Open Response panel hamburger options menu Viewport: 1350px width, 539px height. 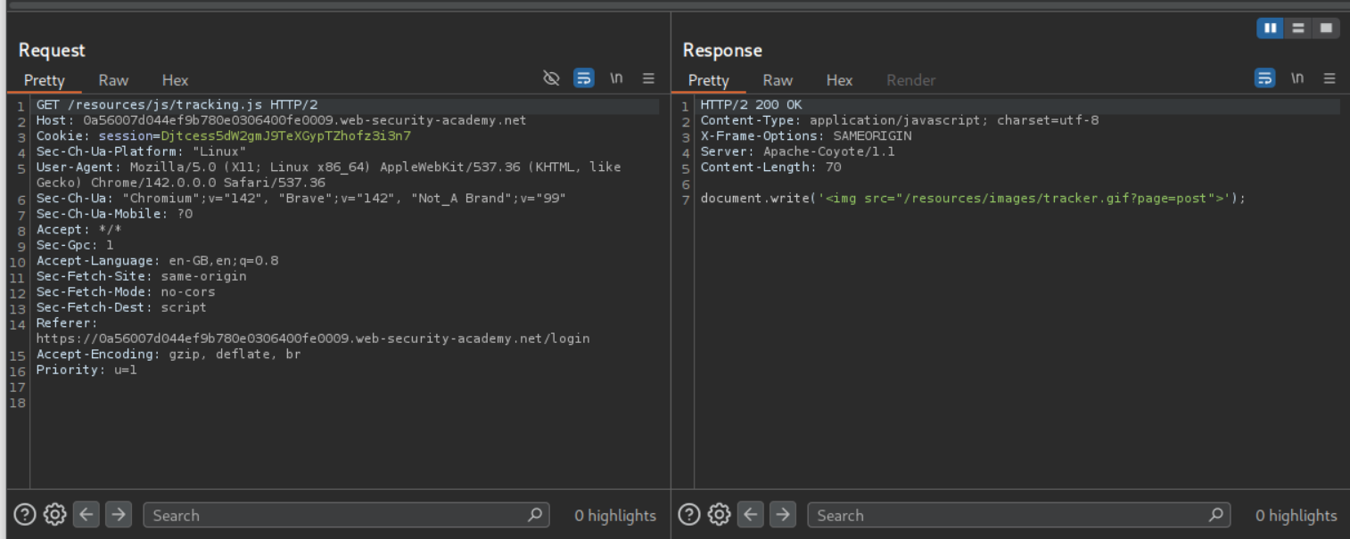[x=1329, y=78]
